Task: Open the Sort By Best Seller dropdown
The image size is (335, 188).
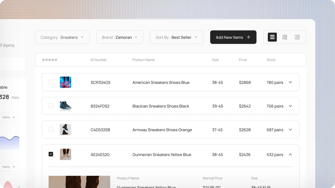Action: tap(176, 37)
